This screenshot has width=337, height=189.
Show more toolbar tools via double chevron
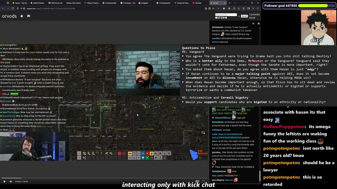(x=253, y=8)
